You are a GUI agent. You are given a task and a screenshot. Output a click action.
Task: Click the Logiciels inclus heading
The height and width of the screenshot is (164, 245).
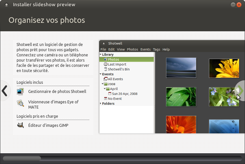[x=30, y=82]
